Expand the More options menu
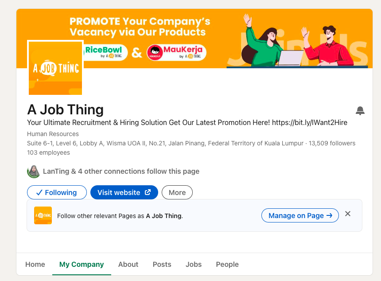 (x=177, y=192)
